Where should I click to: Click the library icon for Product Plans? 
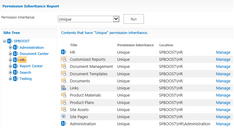64,102
